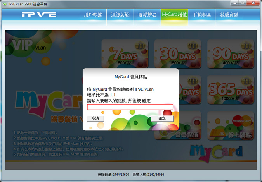
Task: Click the 連線數量:2444/13600 status text
Action: [x=113, y=175]
